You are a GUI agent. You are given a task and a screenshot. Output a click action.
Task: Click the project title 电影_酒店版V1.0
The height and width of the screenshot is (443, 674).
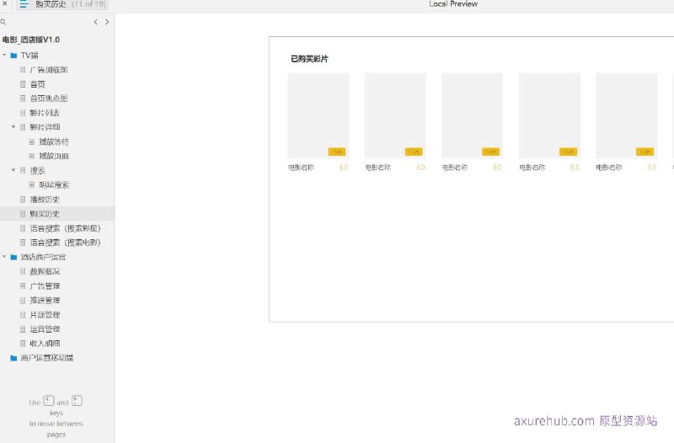[x=31, y=40]
